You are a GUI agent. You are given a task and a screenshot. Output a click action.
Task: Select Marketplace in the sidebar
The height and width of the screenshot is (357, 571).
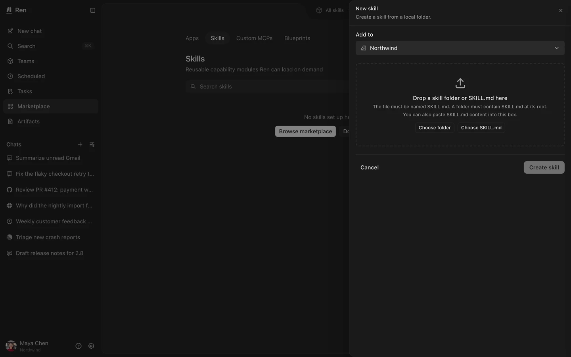point(51,106)
